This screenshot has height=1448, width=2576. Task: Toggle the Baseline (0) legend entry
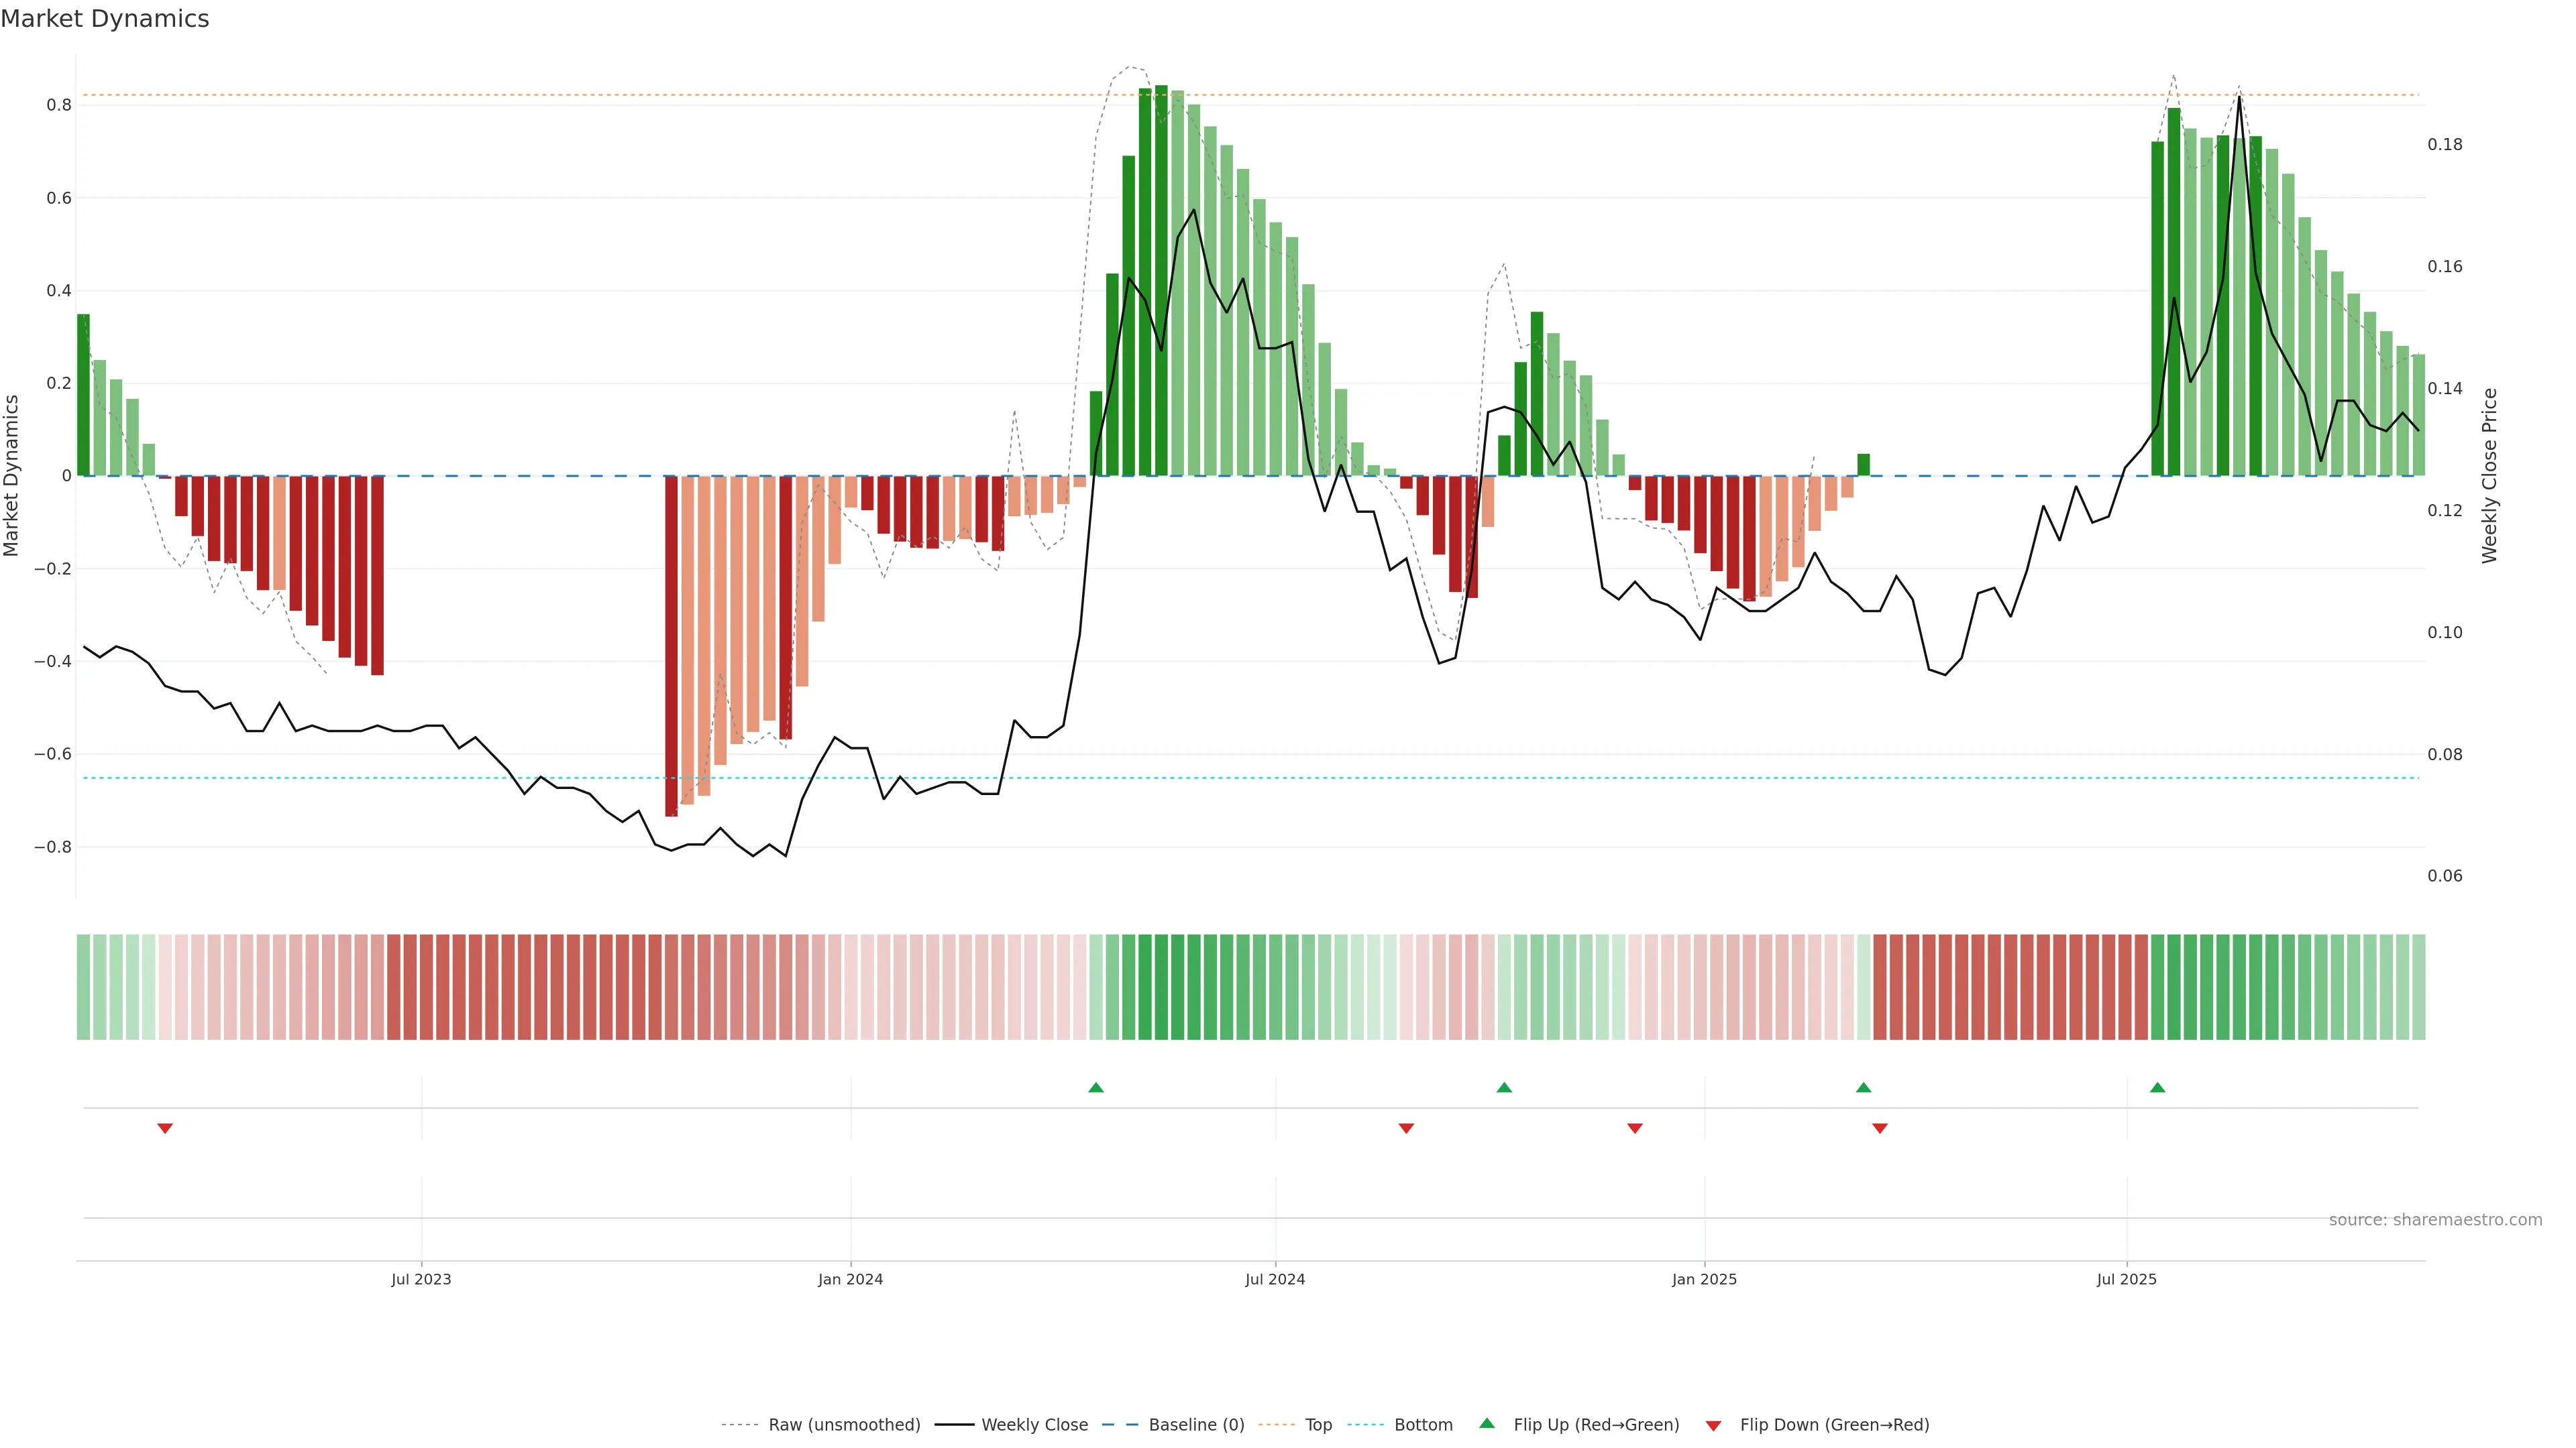(x=1196, y=1424)
